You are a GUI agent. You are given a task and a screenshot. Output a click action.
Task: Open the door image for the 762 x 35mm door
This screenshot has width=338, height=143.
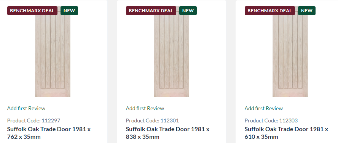point(53,54)
